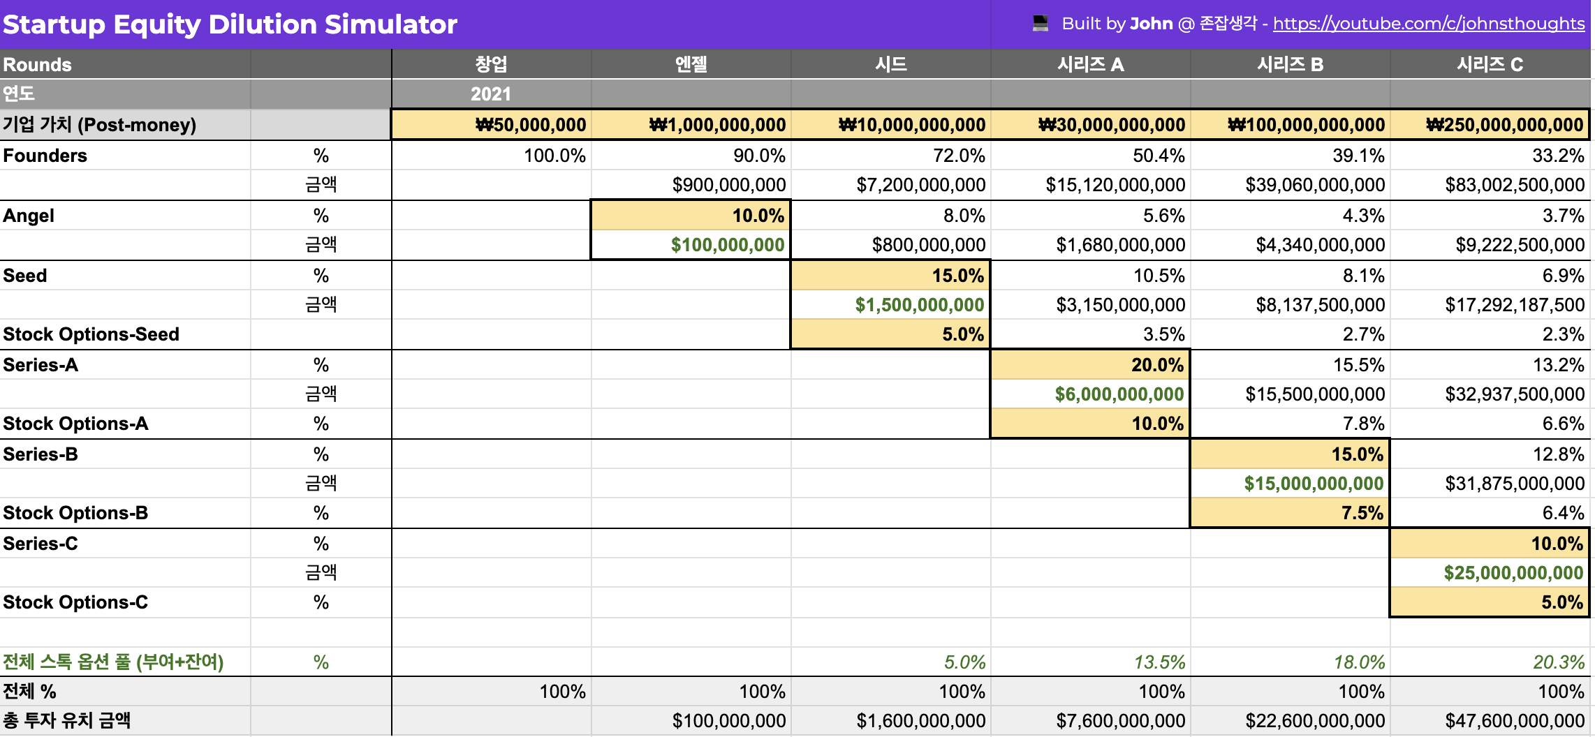1595x737 pixels.
Task: Select the green $100,000,000 Angel investment amount
Action: pyautogui.click(x=726, y=245)
